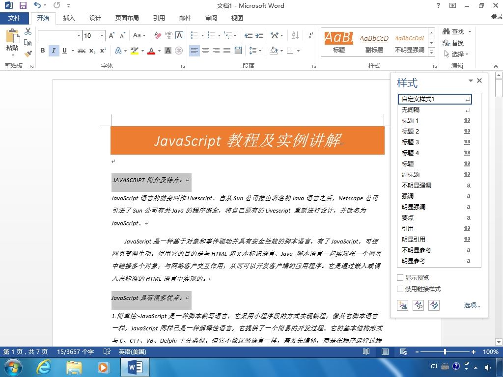This screenshot has width=503, height=377.
Task: Toggle left alignment button
Action: (195, 51)
